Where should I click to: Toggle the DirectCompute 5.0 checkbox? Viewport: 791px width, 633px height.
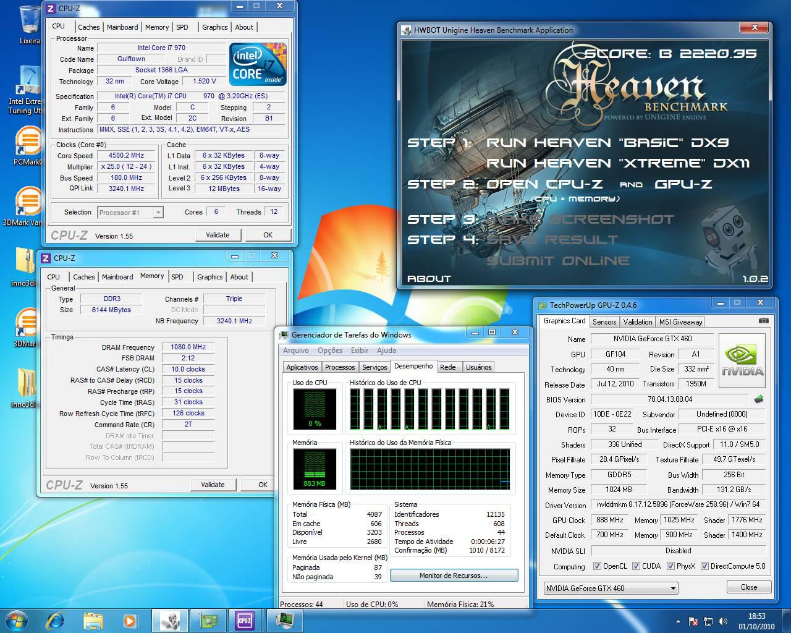704,566
